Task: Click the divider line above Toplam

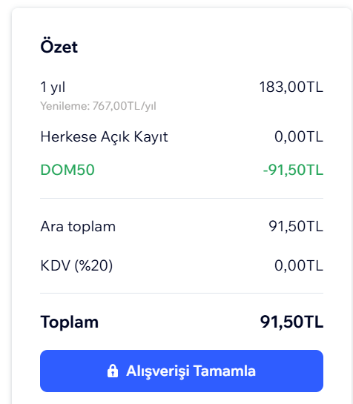Action: [x=182, y=294]
